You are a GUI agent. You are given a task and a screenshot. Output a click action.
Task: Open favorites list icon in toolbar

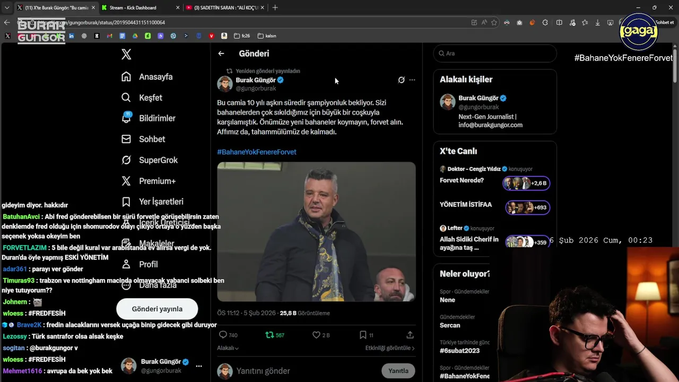(585, 22)
